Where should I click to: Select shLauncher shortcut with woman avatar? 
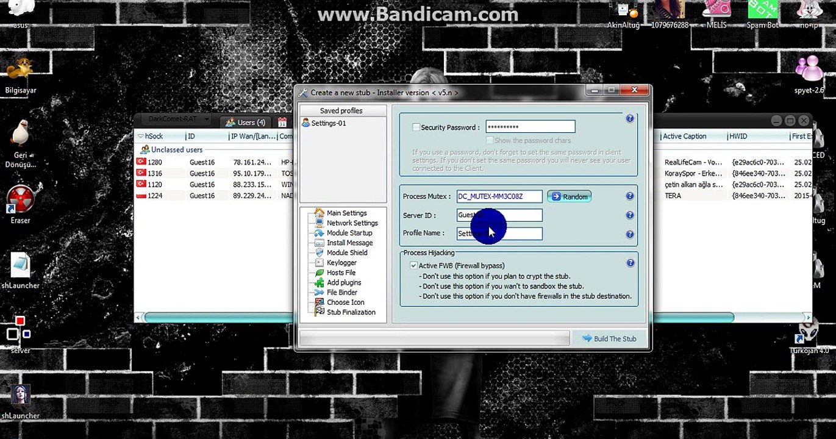20,402
